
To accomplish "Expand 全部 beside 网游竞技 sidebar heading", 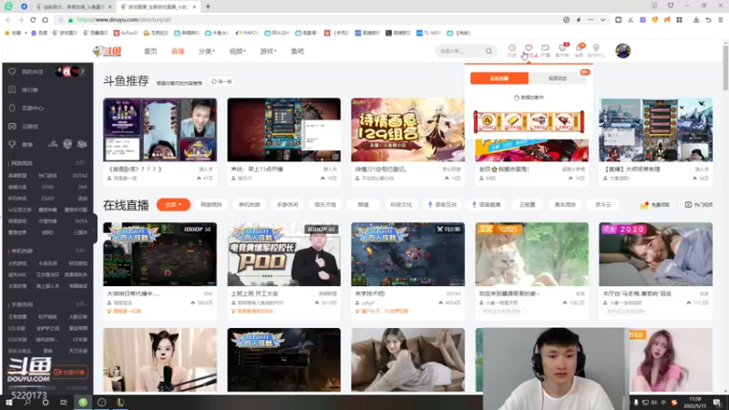I will click(81, 163).
